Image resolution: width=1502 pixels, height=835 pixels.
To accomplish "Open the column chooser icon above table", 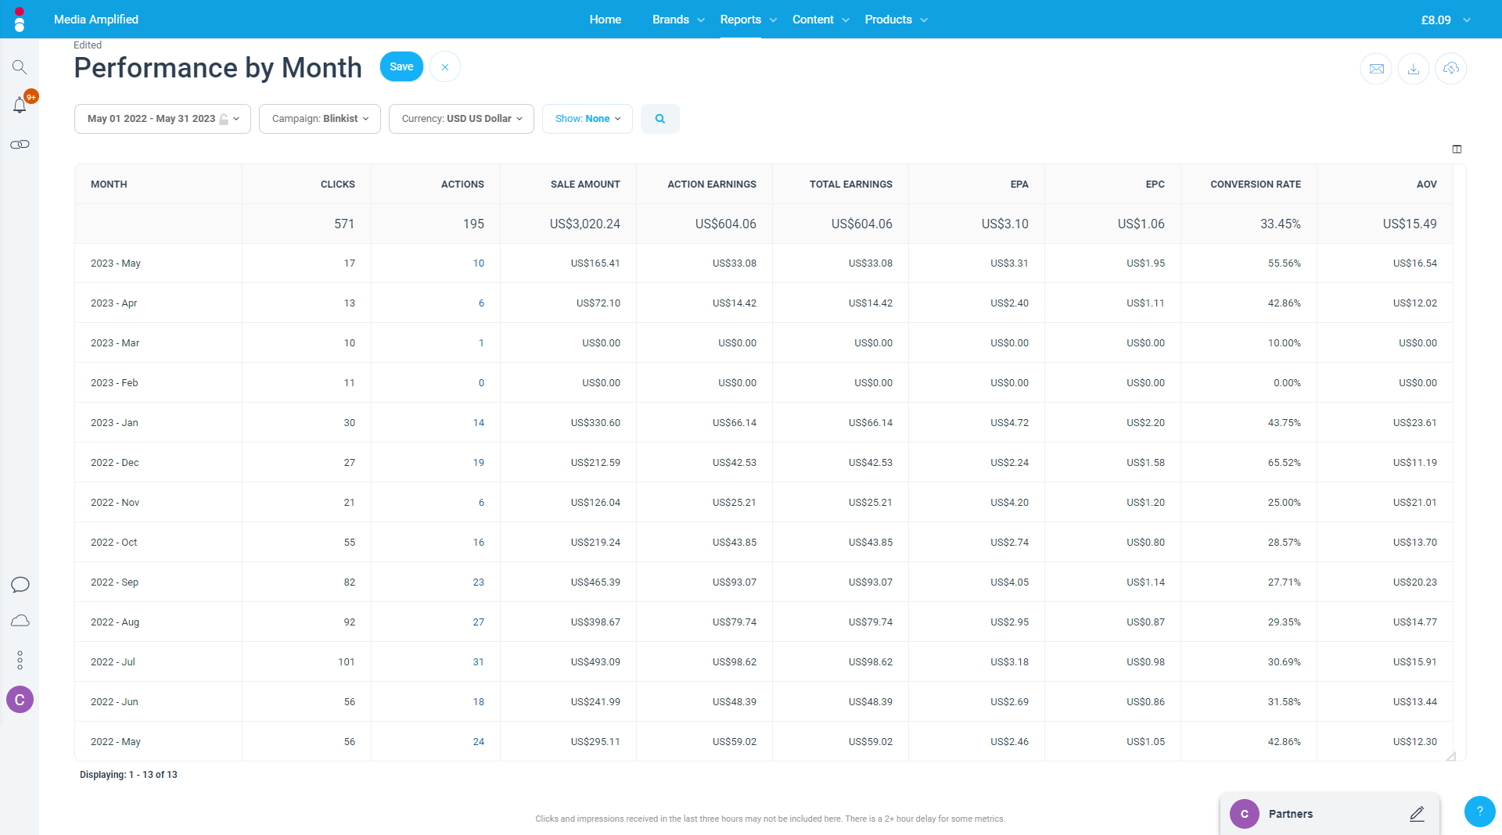I will [1457, 149].
